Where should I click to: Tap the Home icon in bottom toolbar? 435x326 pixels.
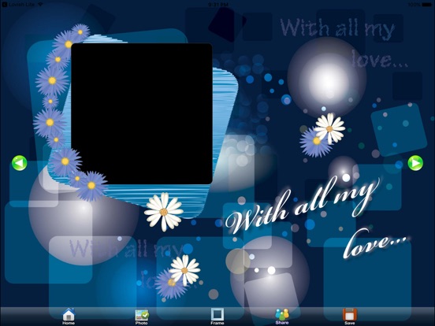(x=69, y=317)
